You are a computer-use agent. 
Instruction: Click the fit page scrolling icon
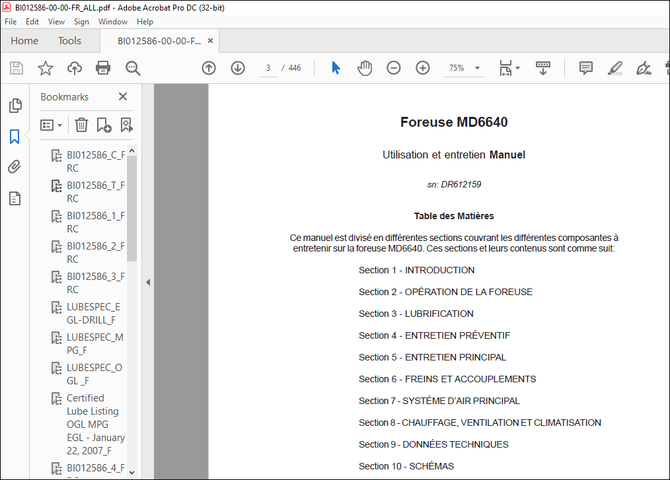[x=505, y=68]
